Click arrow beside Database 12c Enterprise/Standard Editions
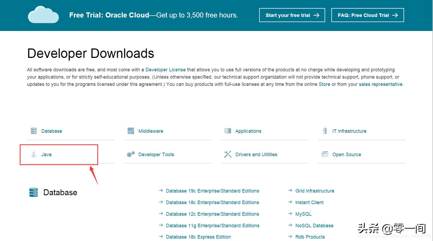This screenshot has height=241, width=433. click(x=161, y=214)
